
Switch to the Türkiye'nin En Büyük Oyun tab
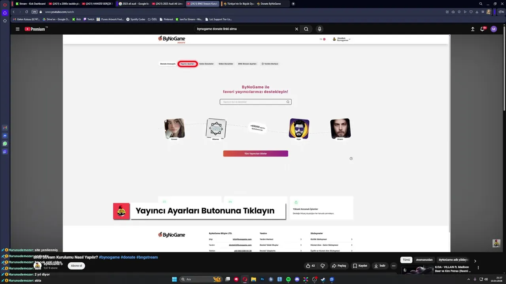(x=238, y=4)
